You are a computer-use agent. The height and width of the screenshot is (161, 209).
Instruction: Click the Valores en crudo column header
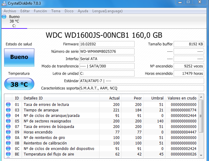click(182, 98)
